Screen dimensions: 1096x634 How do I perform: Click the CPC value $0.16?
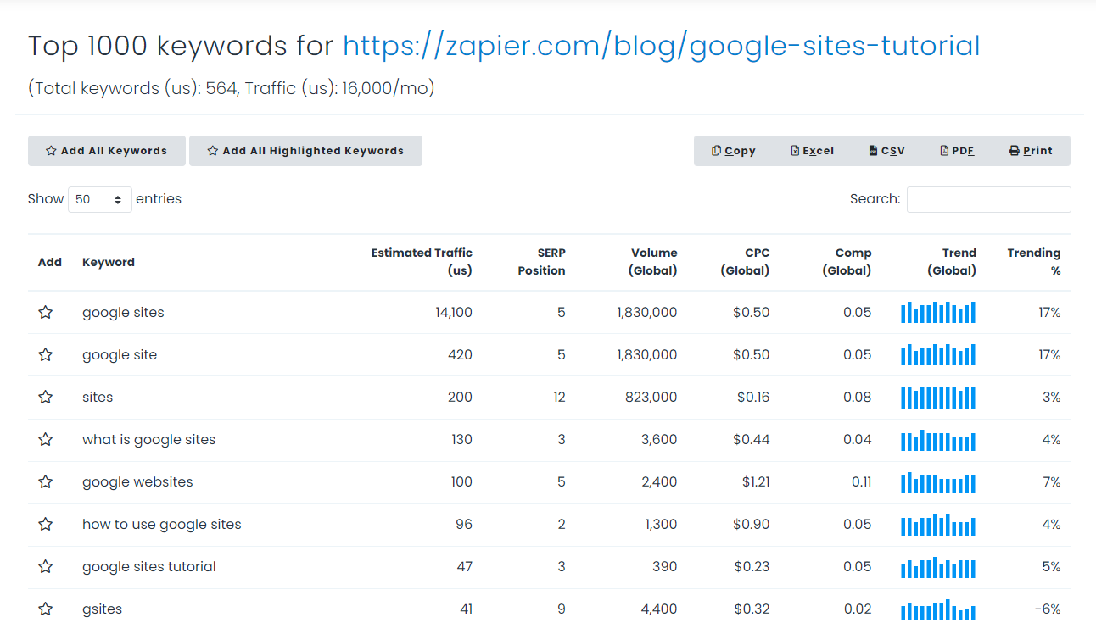tap(753, 398)
